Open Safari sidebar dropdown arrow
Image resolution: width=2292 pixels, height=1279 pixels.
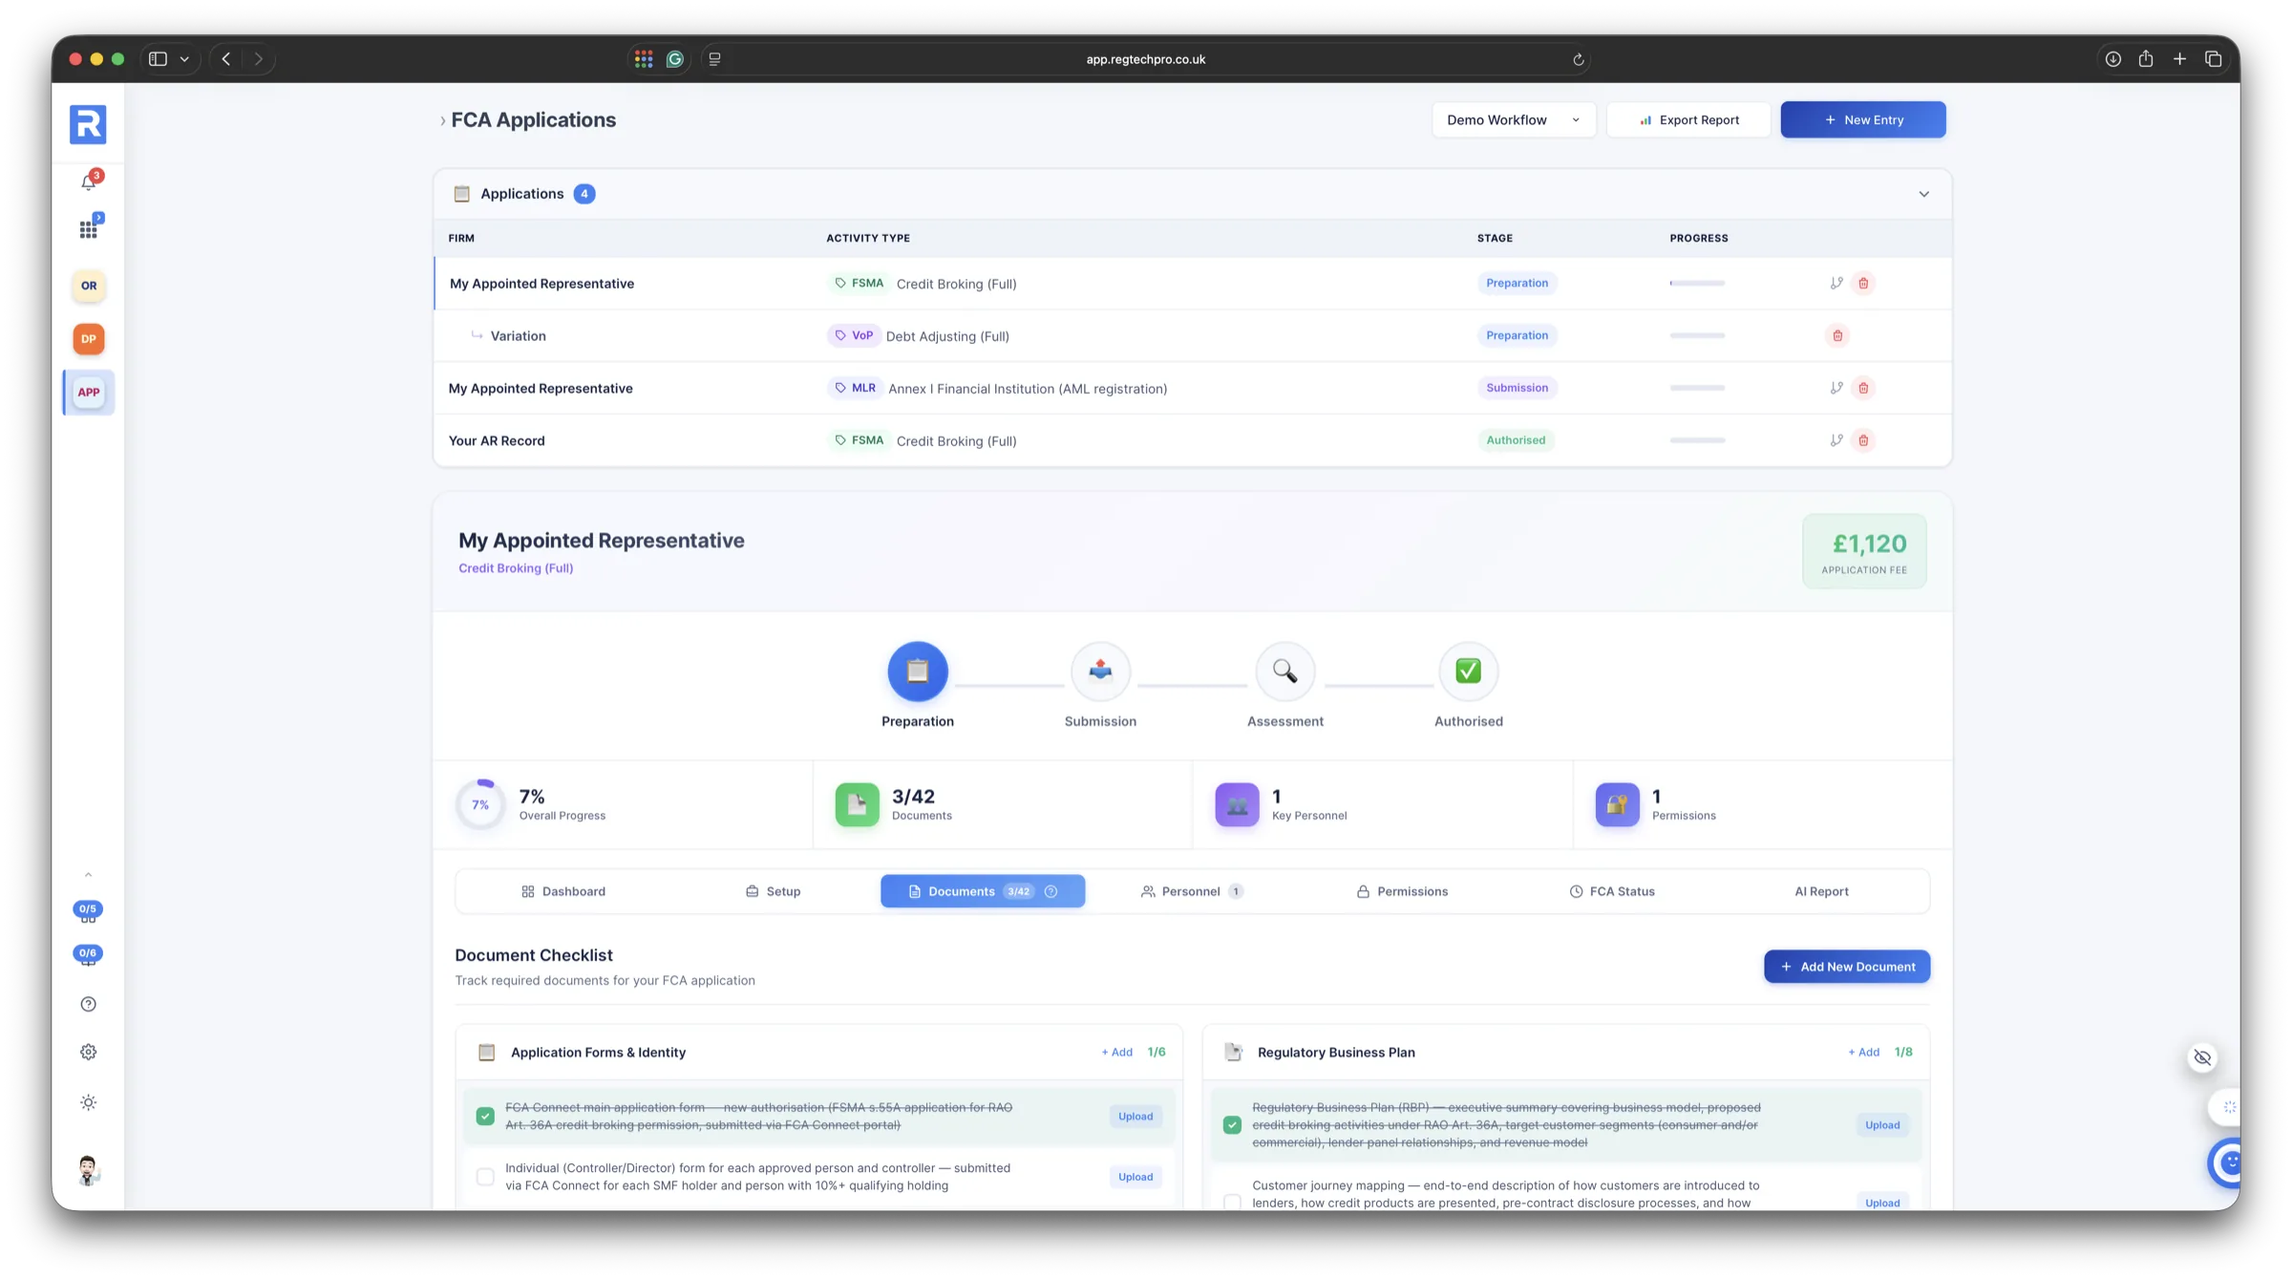(184, 59)
